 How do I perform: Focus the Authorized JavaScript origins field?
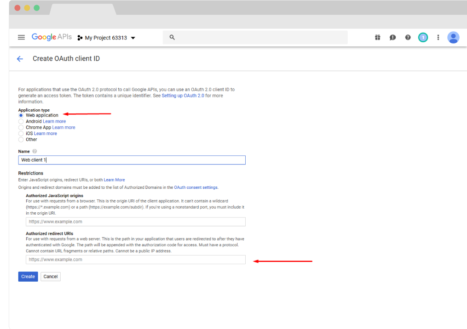tap(135, 221)
